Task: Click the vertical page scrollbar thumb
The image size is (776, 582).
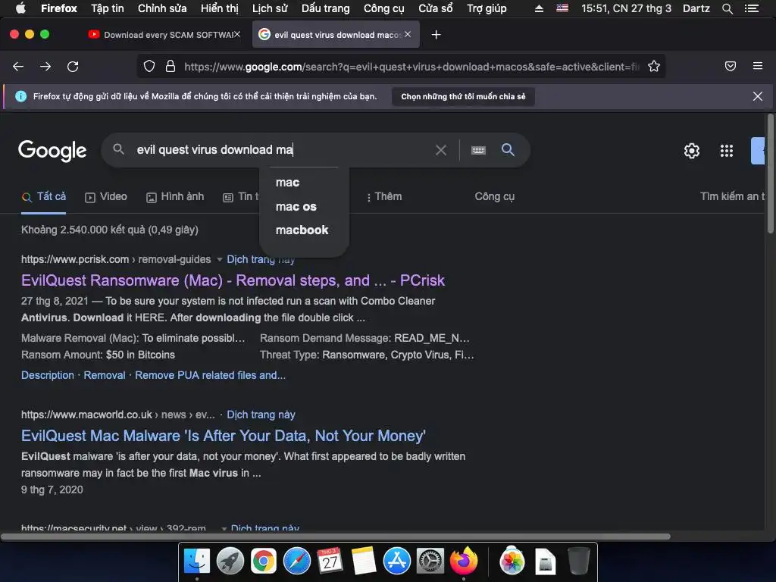Action: click(771, 174)
